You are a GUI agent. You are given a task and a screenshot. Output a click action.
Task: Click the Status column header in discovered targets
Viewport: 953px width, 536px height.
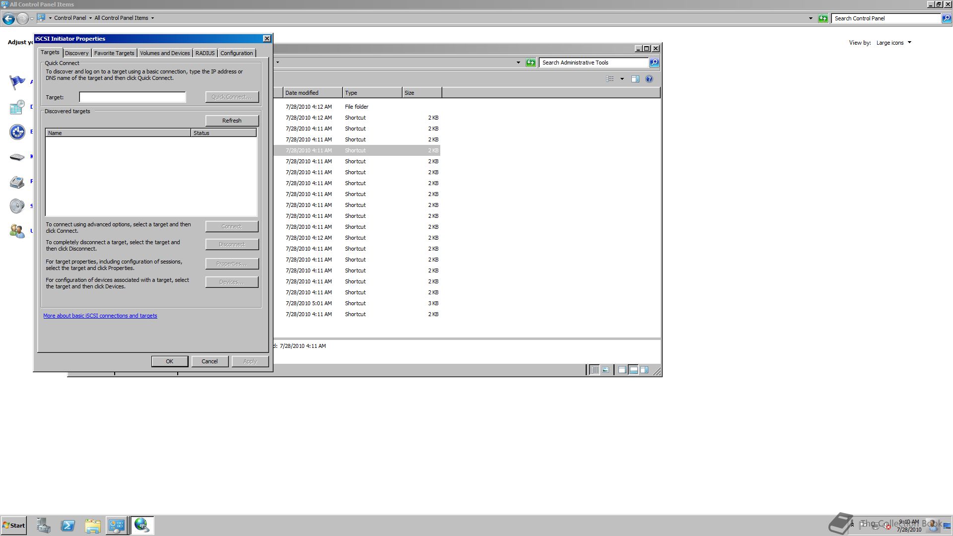click(x=223, y=133)
